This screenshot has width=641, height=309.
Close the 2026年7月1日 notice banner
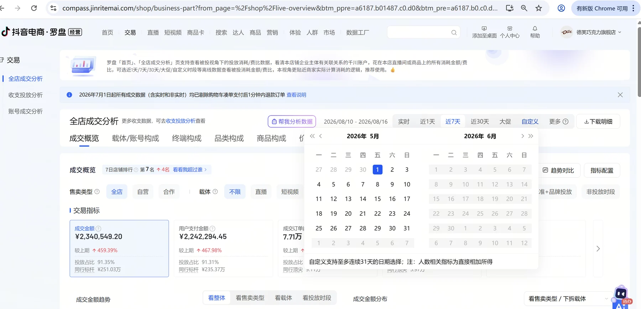[x=620, y=95]
